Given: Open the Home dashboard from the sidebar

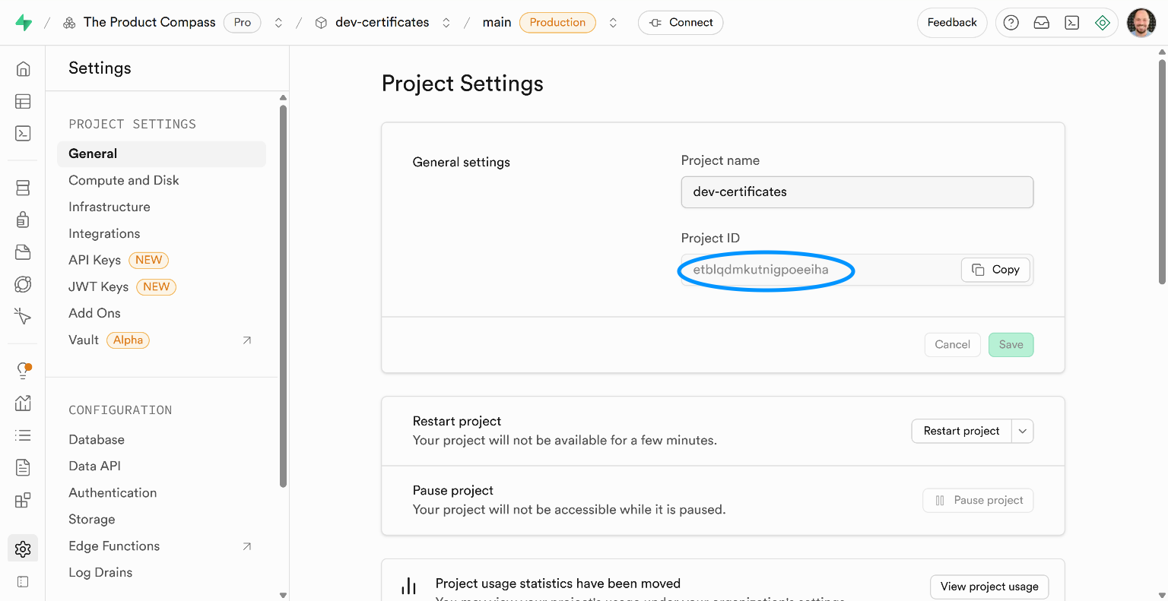Looking at the screenshot, I should (23, 68).
